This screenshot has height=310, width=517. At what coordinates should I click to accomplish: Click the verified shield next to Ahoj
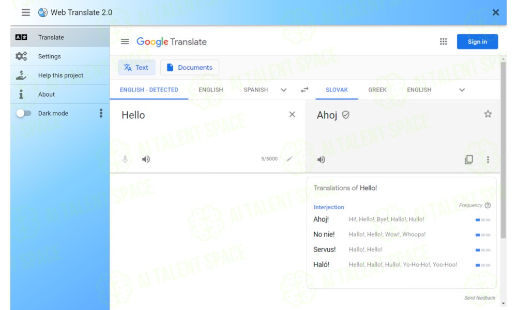click(345, 115)
